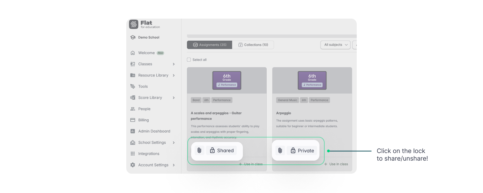Open the All subjects dropdown
This screenshot has width=483, height=193.
(x=335, y=45)
